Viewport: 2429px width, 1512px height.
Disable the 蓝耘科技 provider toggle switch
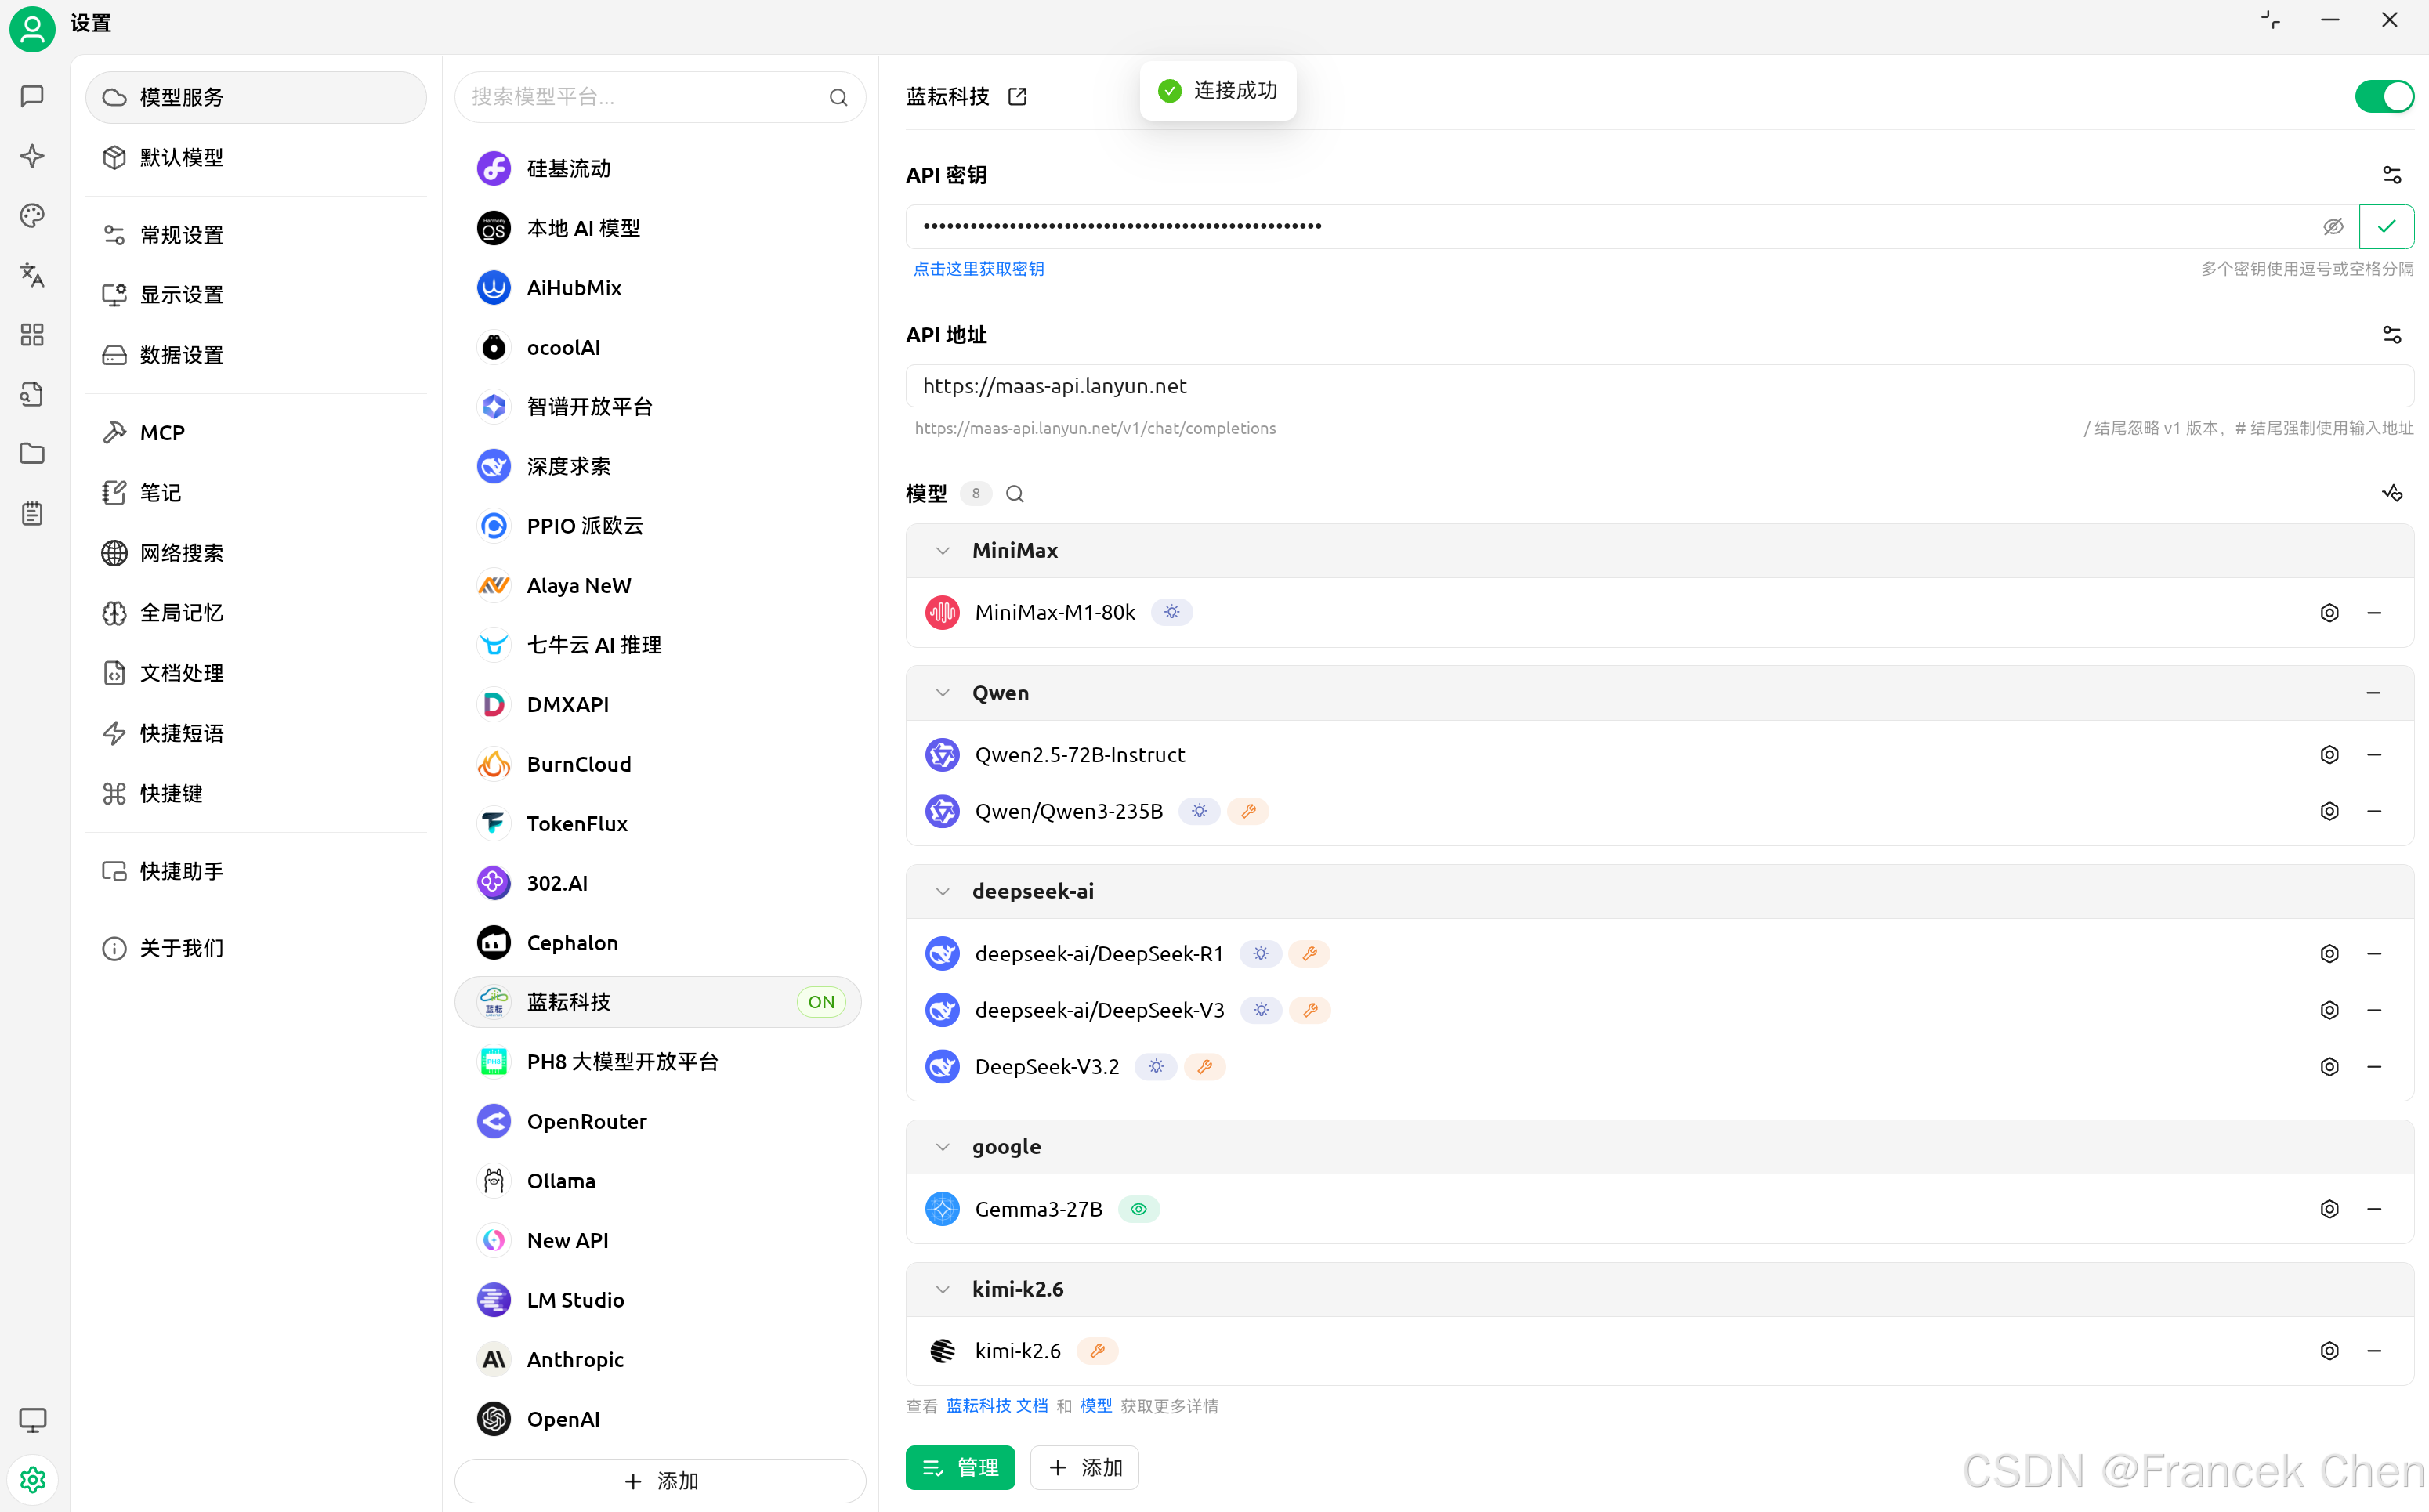pos(2384,96)
